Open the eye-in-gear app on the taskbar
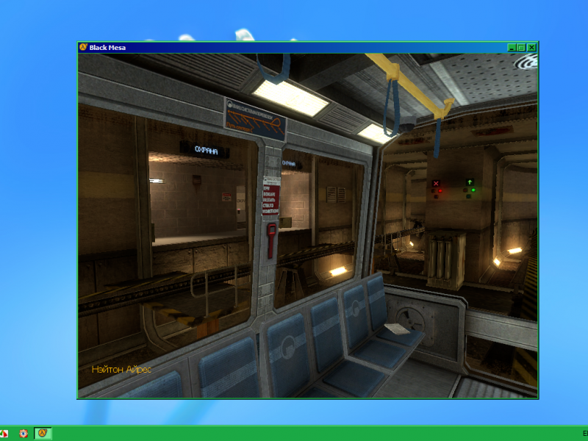The width and height of the screenshot is (588, 441). [x=24, y=434]
